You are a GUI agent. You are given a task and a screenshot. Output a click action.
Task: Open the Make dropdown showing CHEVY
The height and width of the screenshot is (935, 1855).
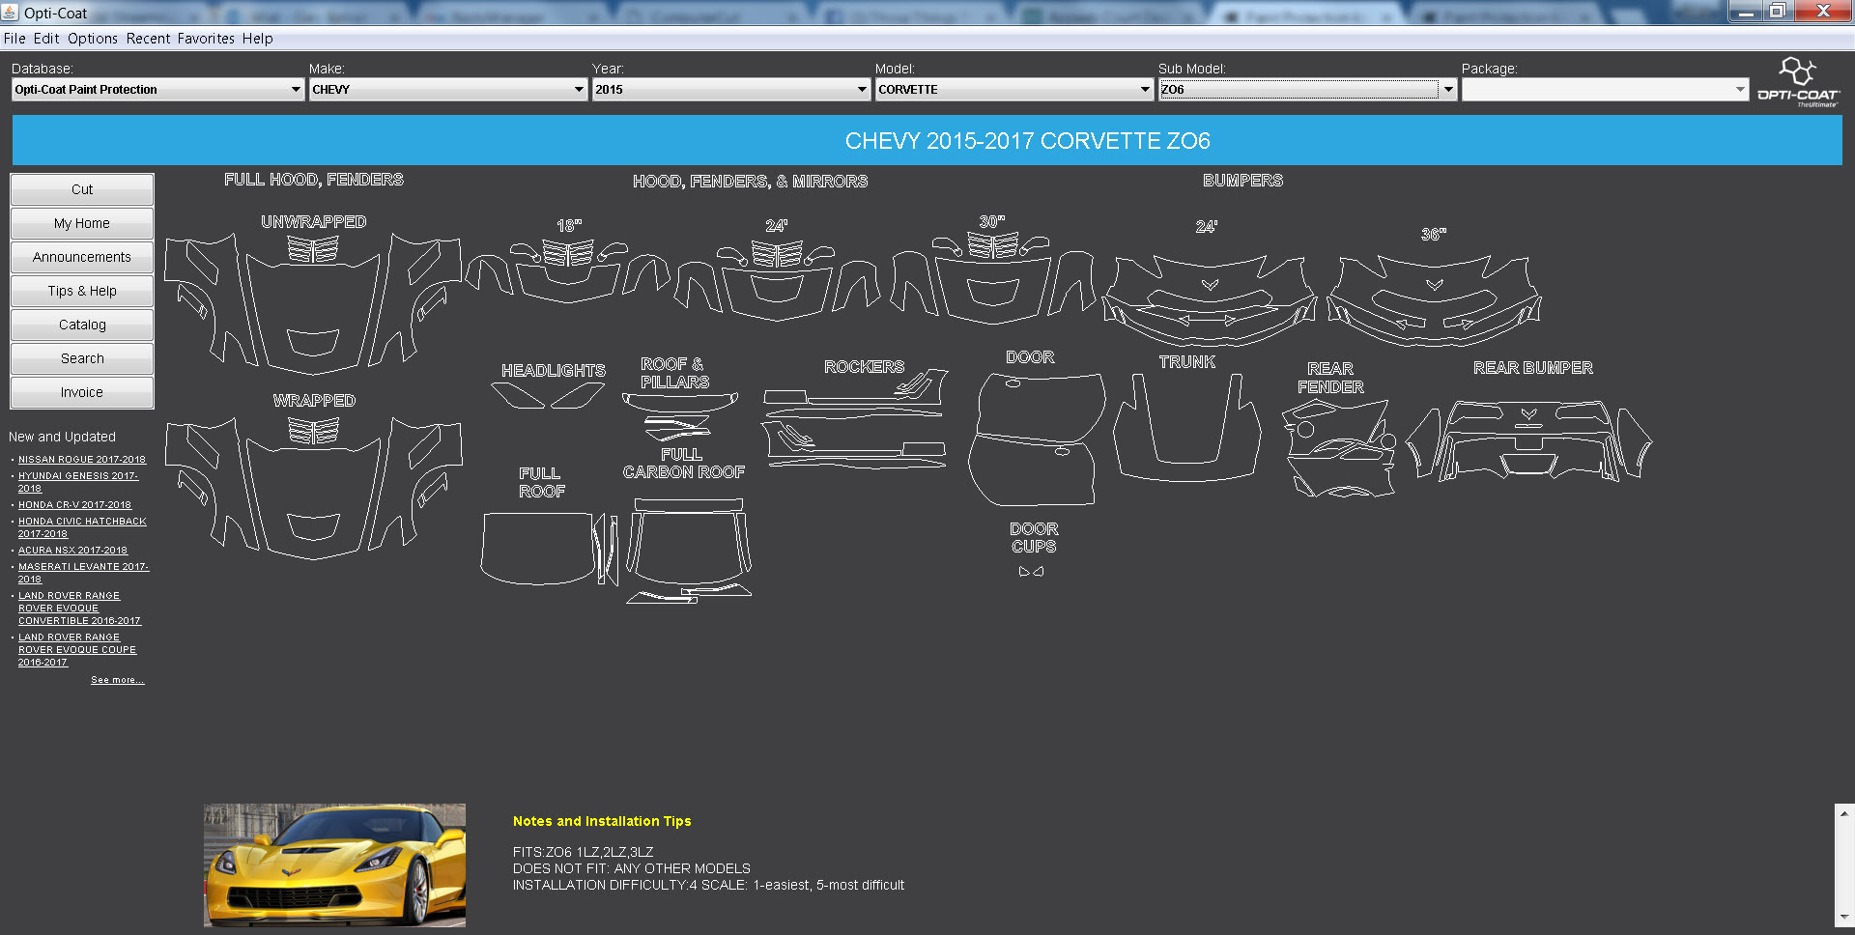448,89
